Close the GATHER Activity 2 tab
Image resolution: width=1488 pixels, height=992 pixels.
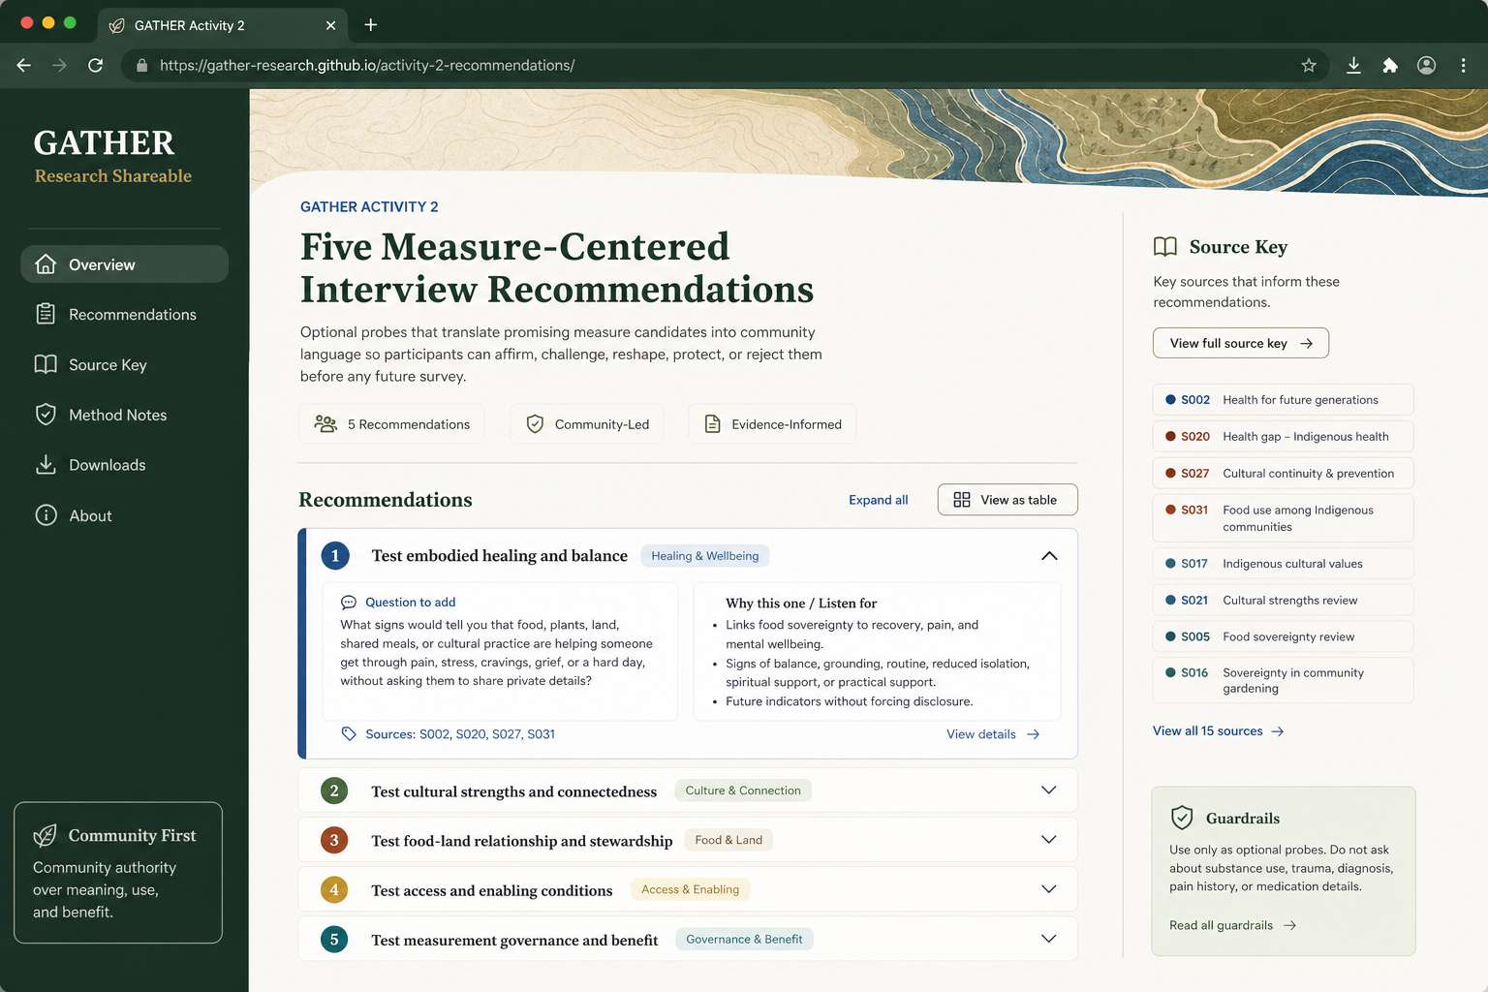330,25
